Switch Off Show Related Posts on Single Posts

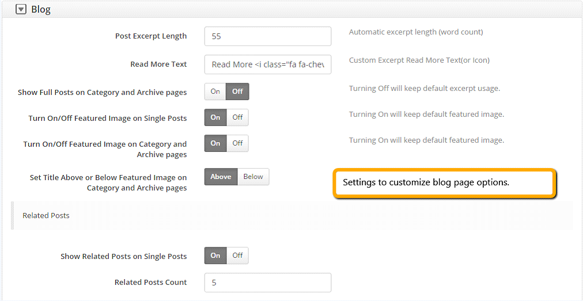click(237, 256)
